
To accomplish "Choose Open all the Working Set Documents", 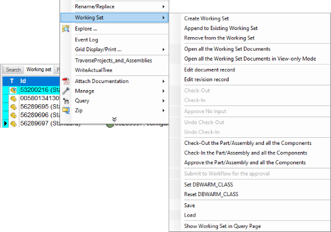I will point(227,49).
